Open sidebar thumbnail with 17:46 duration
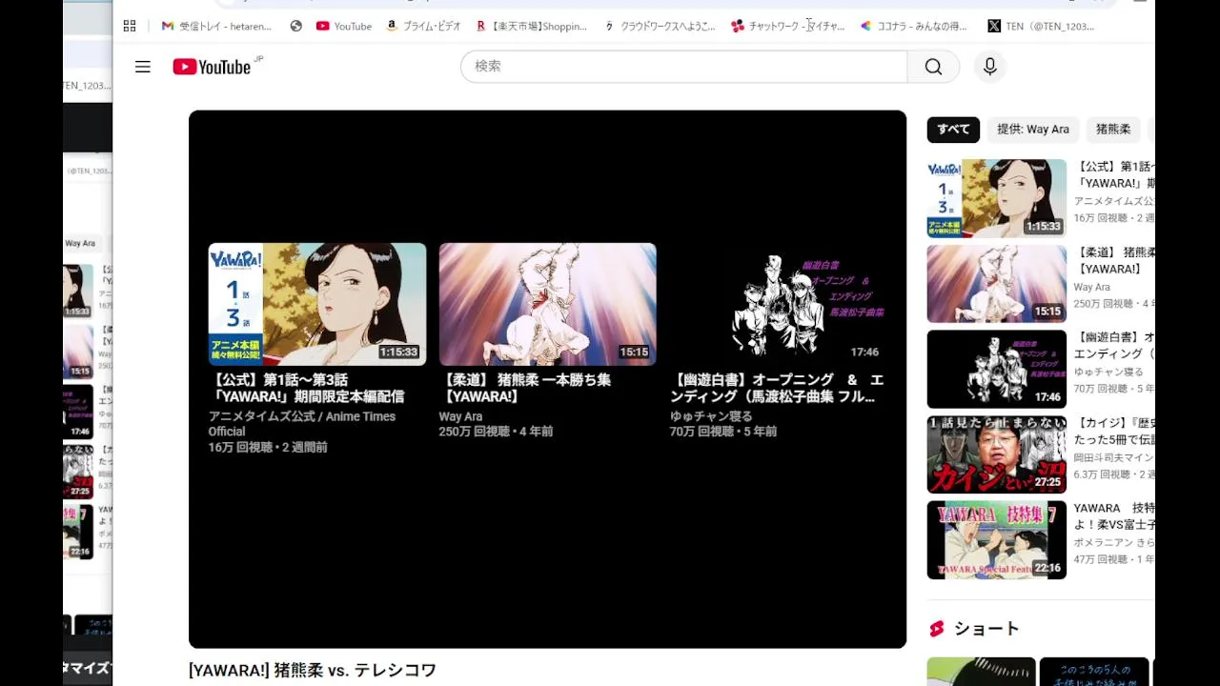The width and height of the screenshot is (1220, 686). click(996, 369)
